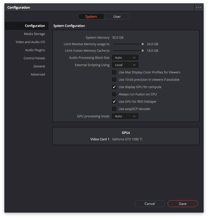Enable Always run Fusion on CPU
The height and width of the screenshot is (218, 208).
(x=114, y=94)
